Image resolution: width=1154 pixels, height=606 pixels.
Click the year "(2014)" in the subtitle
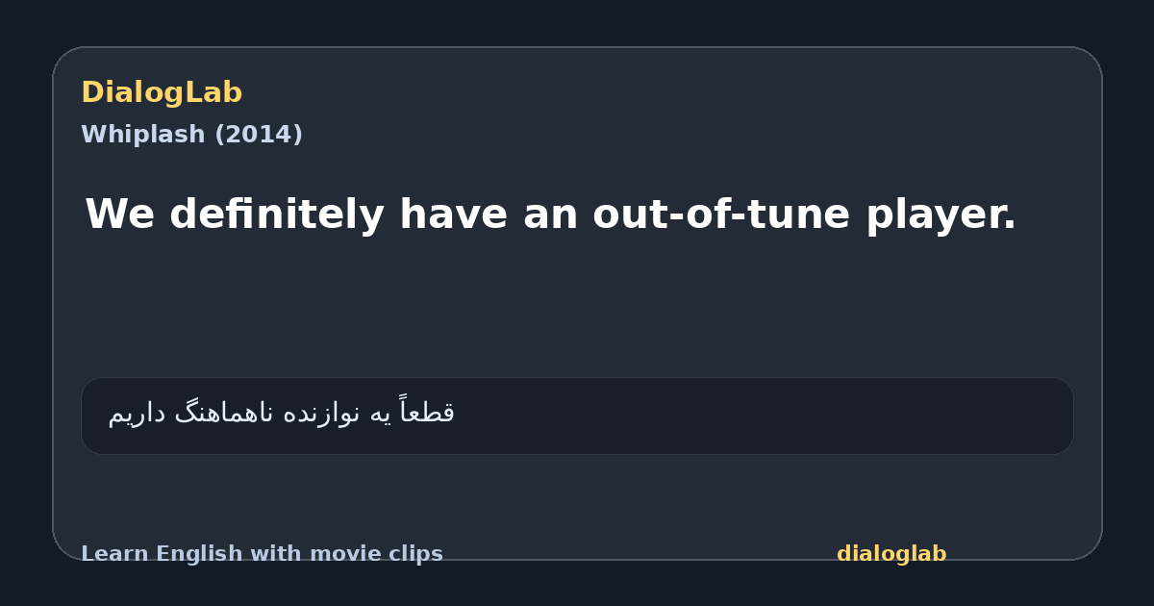coord(259,135)
